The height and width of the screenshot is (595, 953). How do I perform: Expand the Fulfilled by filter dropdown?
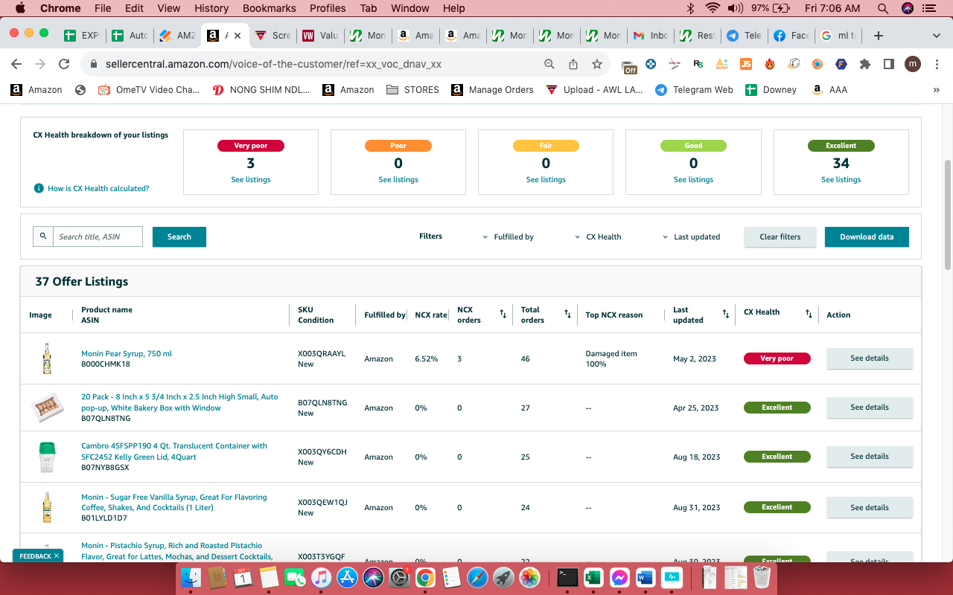pos(509,237)
